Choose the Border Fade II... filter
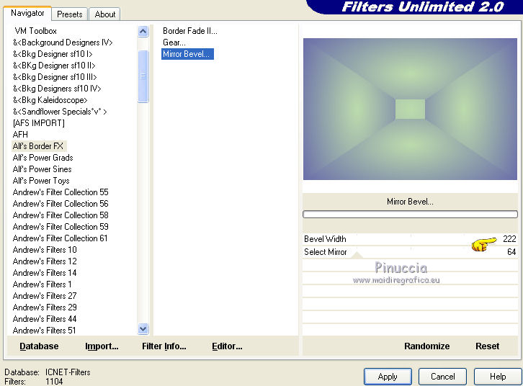This screenshot has height=386, width=523. click(x=189, y=31)
